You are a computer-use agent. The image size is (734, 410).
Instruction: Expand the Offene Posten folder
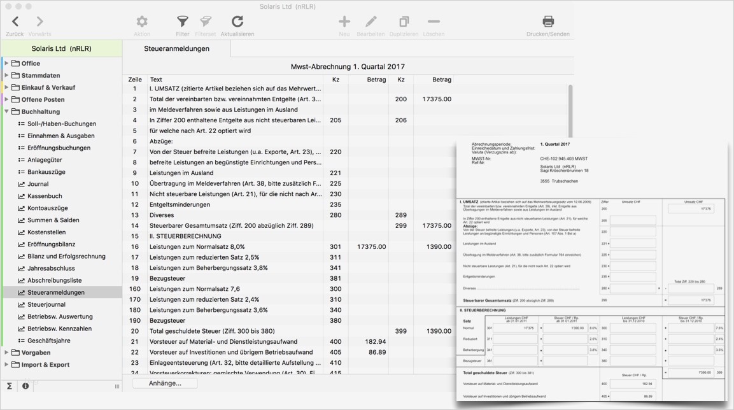point(6,100)
